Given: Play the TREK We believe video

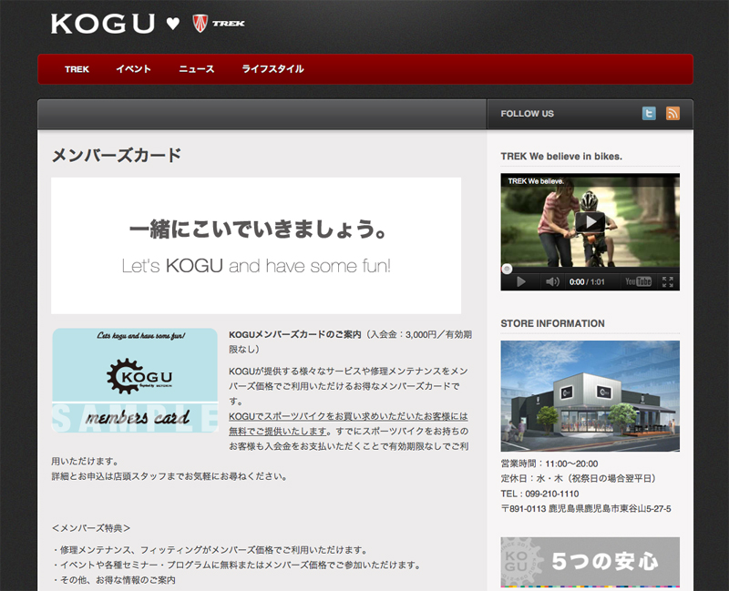Looking at the screenshot, I should click(x=590, y=221).
